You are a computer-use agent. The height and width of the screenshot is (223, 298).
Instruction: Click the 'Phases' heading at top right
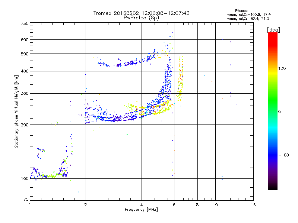coord(241,11)
